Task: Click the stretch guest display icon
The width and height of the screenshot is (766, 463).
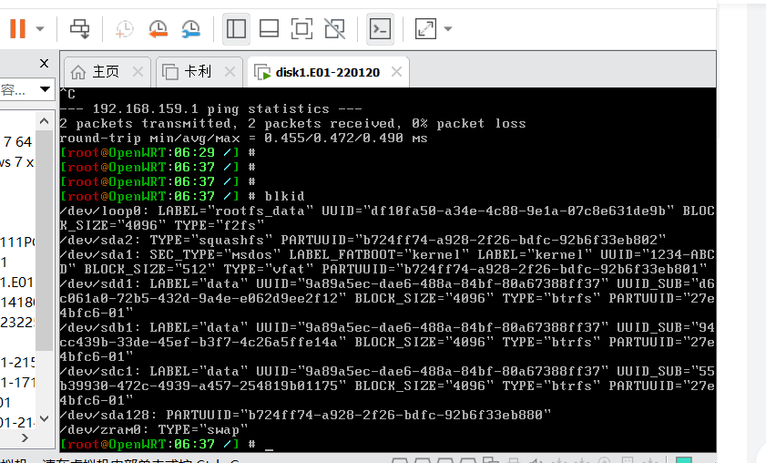Action: tap(425, 29)
